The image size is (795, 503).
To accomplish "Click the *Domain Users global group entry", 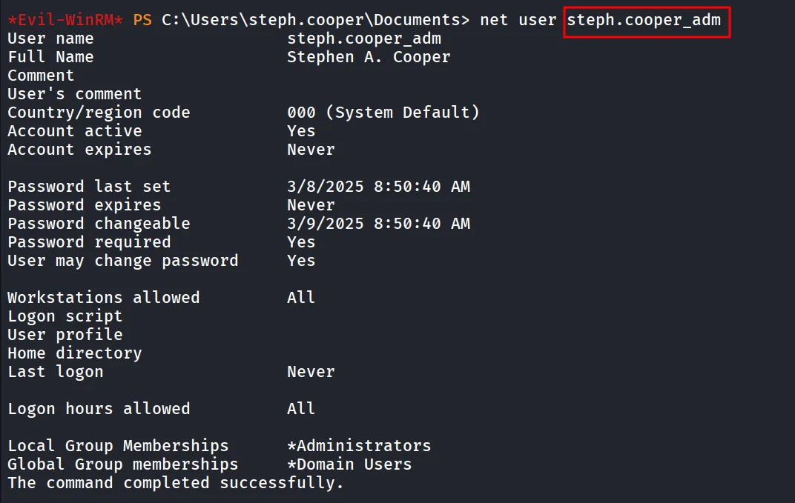I will tap(349, 464).
